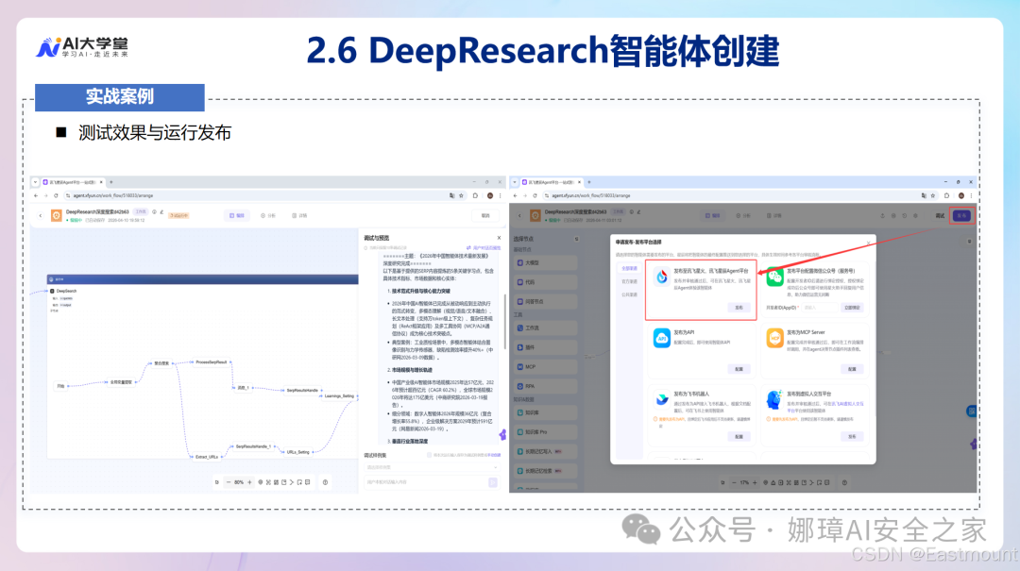Open the tab search chevron in right browser tab strip
The height and width of the screenshot is (571, 1020).
point(515,182)
